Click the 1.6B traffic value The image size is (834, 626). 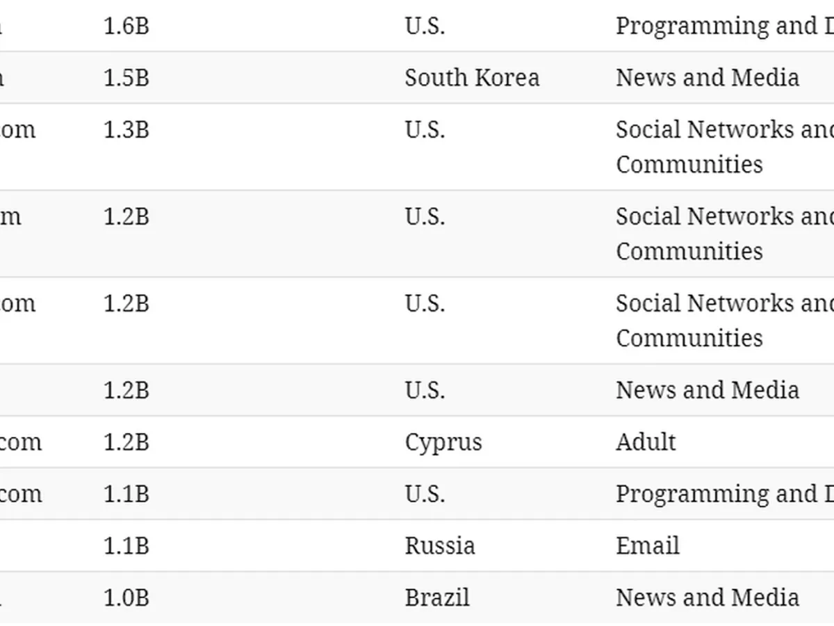tap(126, 26)
